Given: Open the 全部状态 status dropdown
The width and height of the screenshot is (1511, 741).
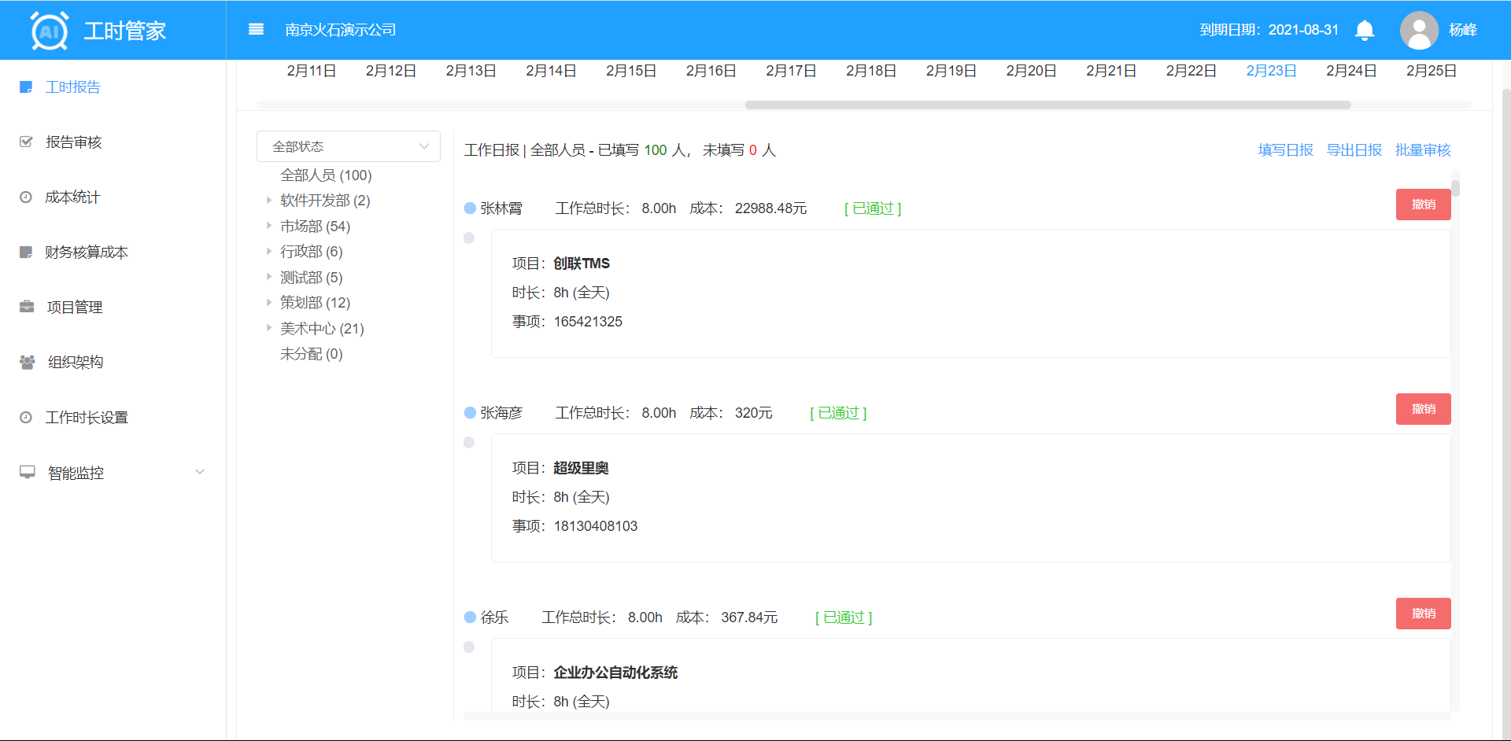Looking at the screenshot, I should pos(348,146).
